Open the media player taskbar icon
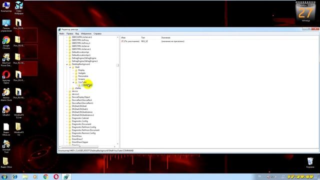Image resolution: width=320 pixels, height=180 pixels. [35, 176]
